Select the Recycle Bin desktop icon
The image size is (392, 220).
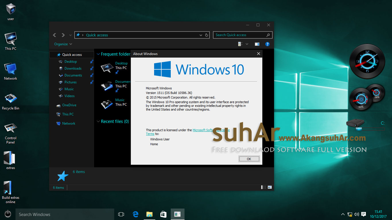[11, 101]
